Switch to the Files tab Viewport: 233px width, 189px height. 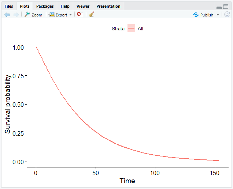click(x=9, y=6)
